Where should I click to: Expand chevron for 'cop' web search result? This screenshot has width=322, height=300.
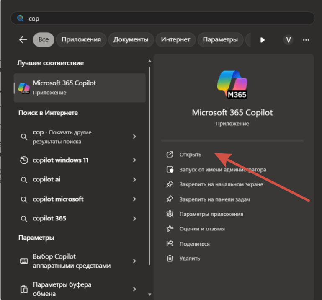pyautogui.click(x=134, y=137)
